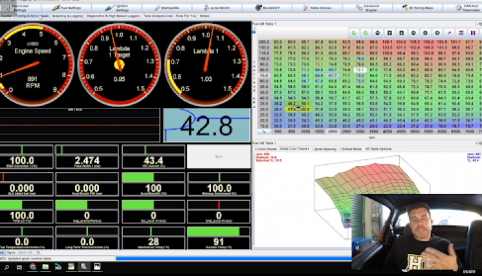Click the Dyno tab at bottom
This screenshot has height=276, width=482.
tap(11, 253)
